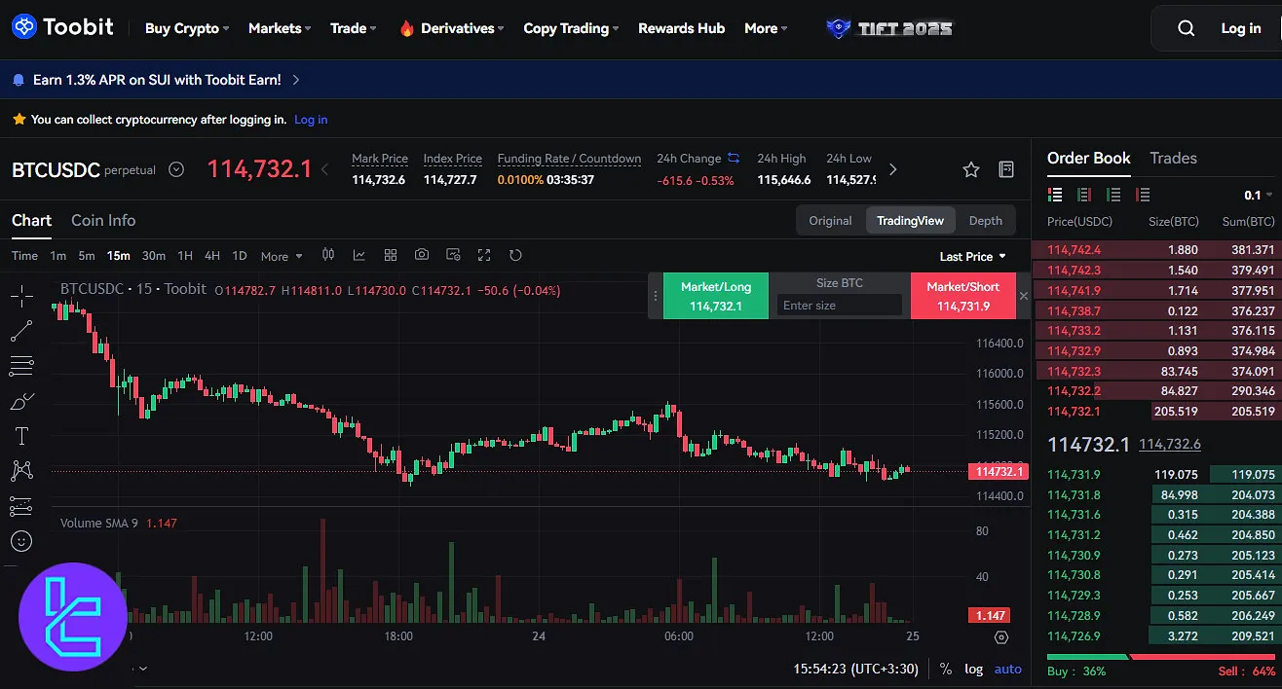Expand the More menu in top navigation
1282x689 pixels.
766,28
